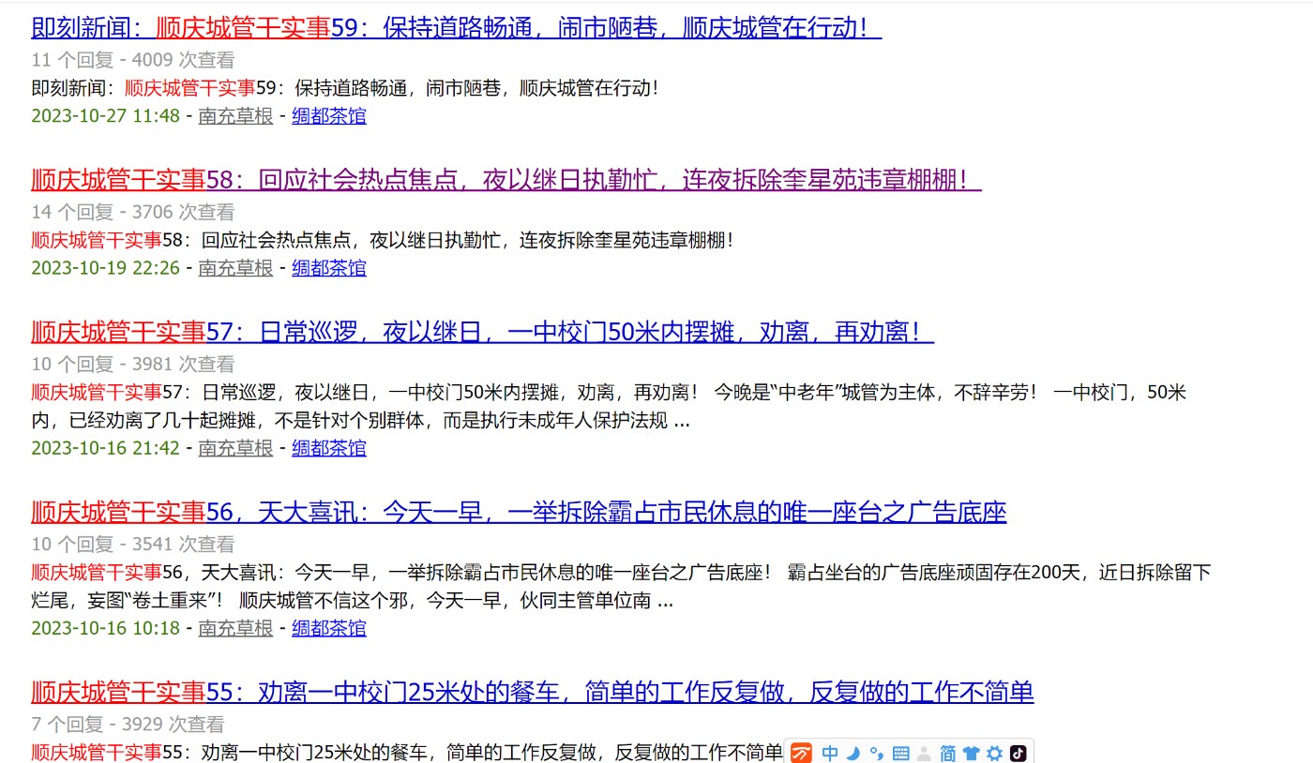Image resolution: width=1313 pixels, height=763 pixels.
Task: Click the snippet text under the 59 thread title
Action: (346, 88)
